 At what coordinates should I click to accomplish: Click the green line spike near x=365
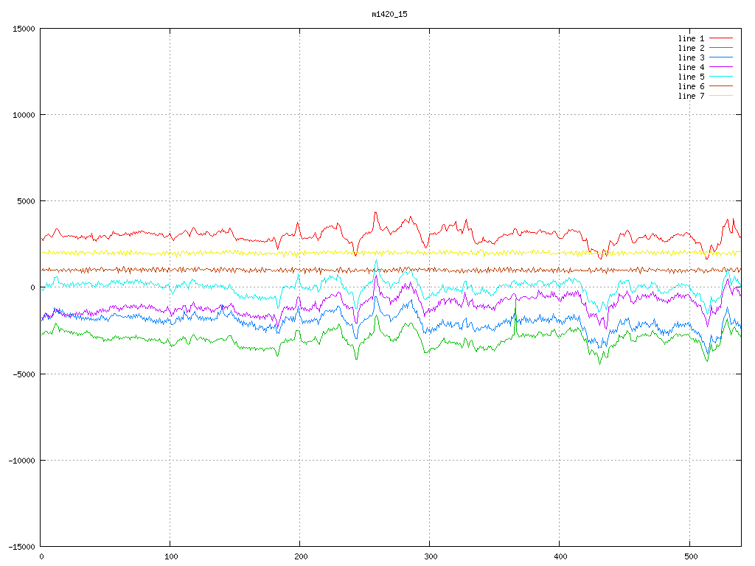[x=515, y=315]
